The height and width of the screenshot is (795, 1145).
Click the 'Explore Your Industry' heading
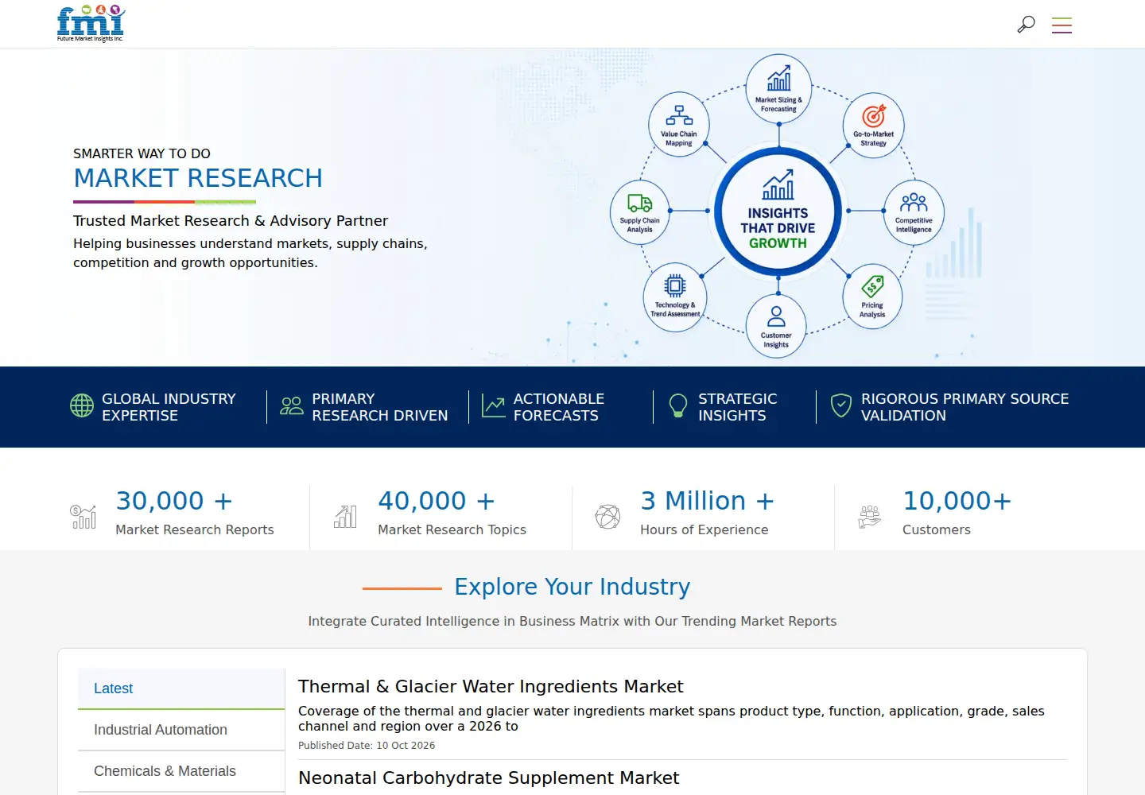(x=572, y=587)
